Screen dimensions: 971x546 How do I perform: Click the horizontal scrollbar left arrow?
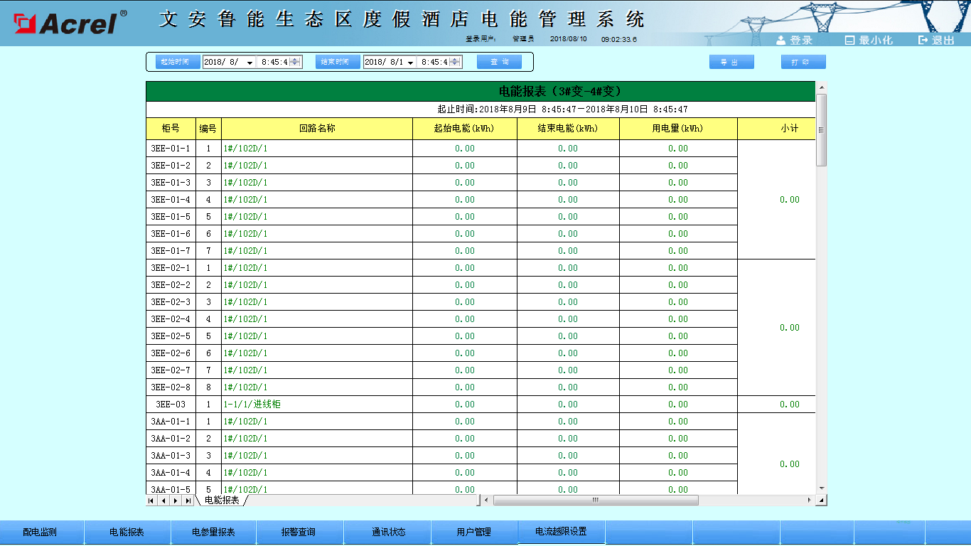[x=486, y=500]
